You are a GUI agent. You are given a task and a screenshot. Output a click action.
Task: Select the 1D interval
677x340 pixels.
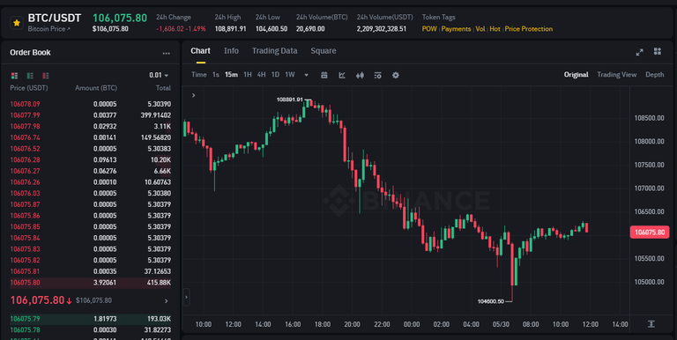(275, 75)
